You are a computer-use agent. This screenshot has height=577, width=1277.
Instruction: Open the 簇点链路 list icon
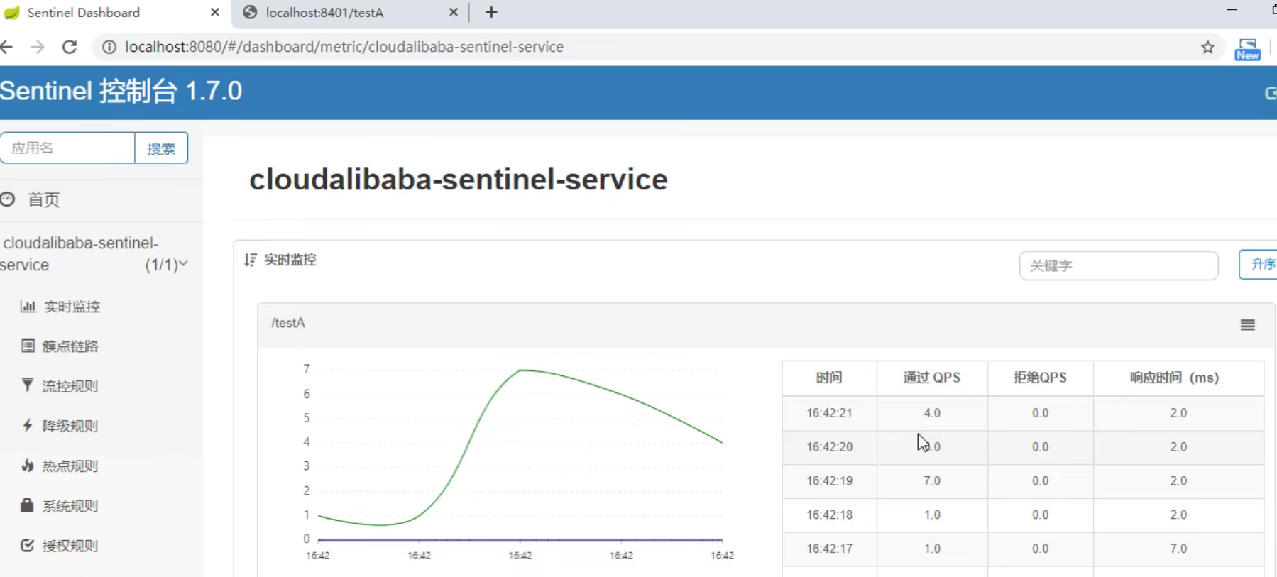point(28,346)
